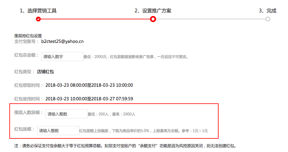Click the 注：请务必保证支付宝余额 note text
The image size is (288, 152).
[x=125, y=146]
